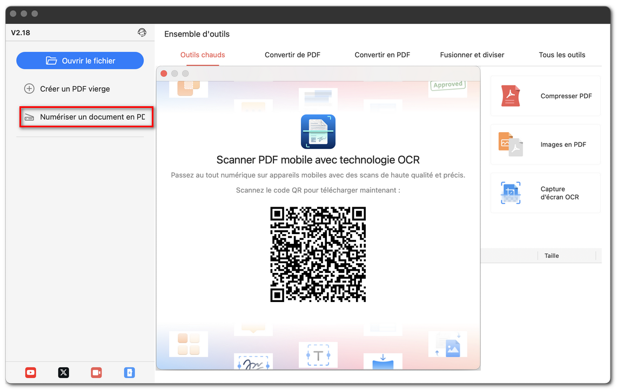Click the Taille column header

click(551, 255)
